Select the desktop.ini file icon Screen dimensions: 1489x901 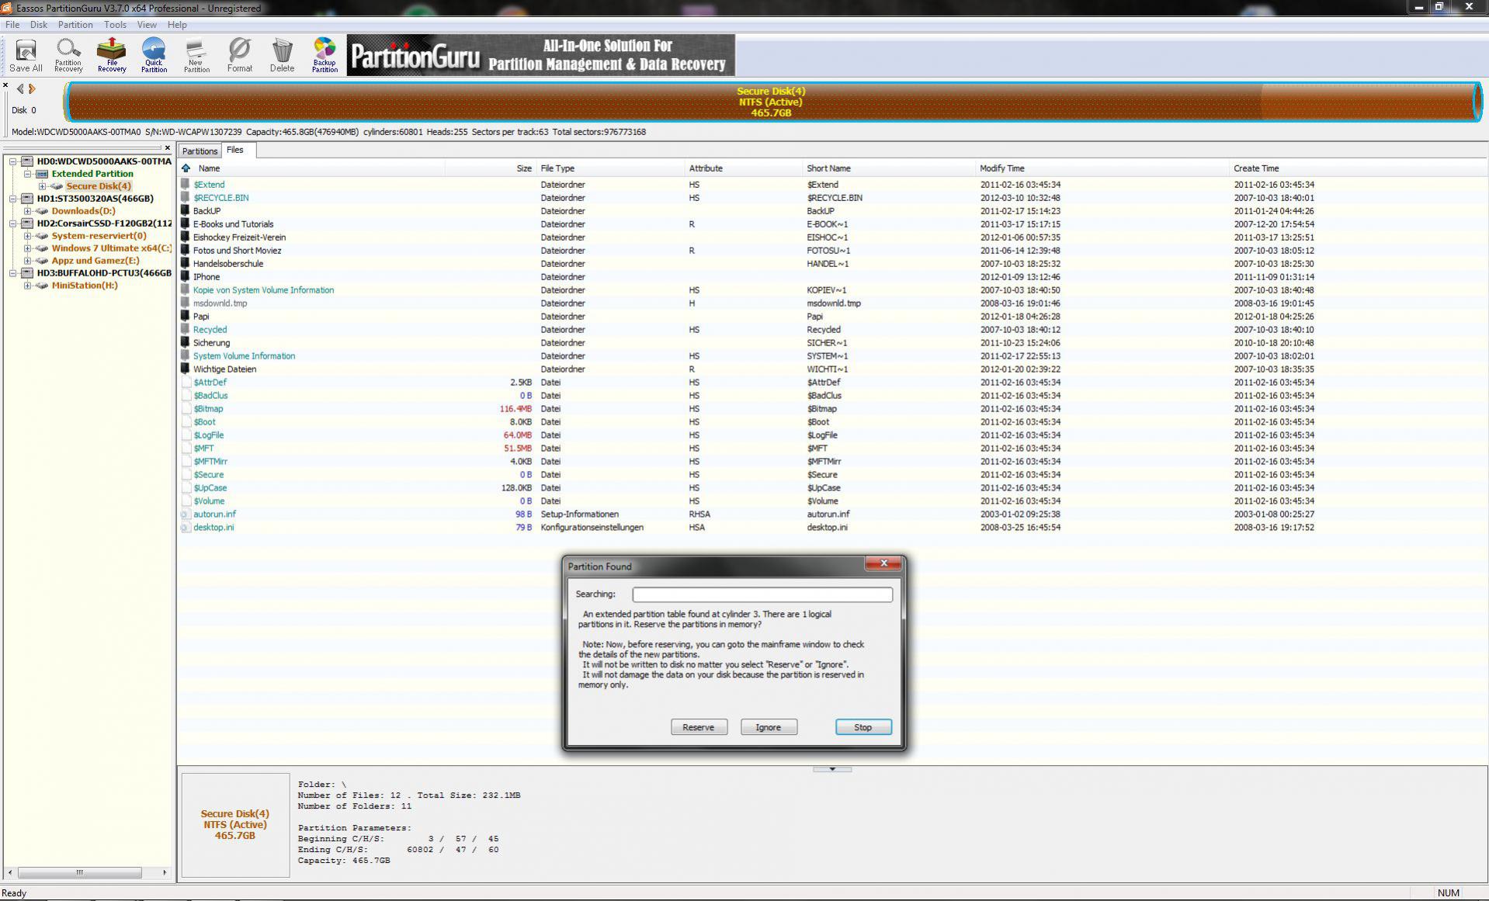(x=186, y=527)
